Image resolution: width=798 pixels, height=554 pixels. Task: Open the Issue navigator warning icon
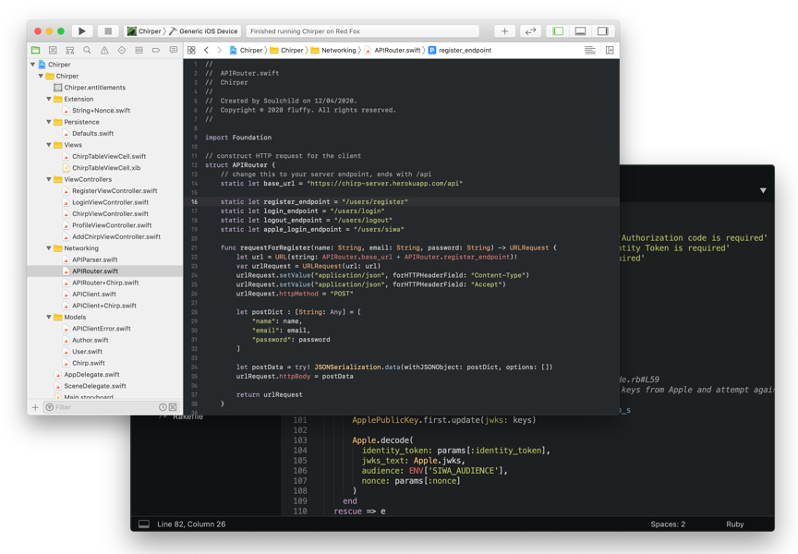[x=104, y=51]
